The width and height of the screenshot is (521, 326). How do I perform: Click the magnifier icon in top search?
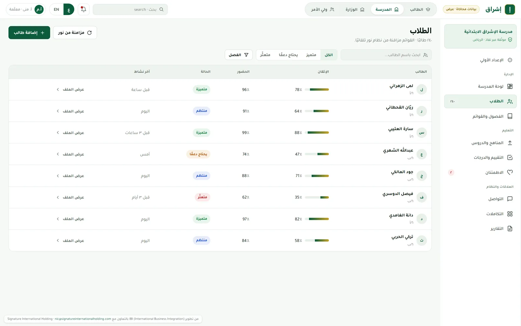click(x=162, y=9)
